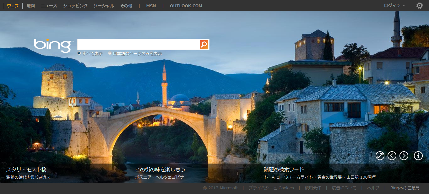Go to ショッピング in top navigation
This screenshot has width=429, height=194.
(75, 6)
